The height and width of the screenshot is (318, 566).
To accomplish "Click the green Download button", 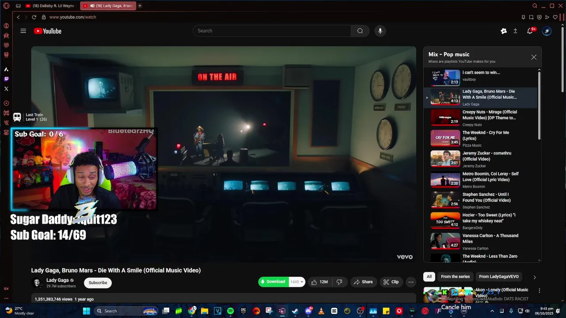I will [x=273, y=282].
